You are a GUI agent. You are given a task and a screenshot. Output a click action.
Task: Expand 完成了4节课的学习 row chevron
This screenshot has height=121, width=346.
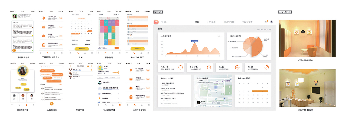pos(119,94)
